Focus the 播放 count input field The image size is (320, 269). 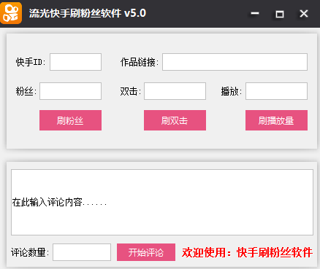276,91
